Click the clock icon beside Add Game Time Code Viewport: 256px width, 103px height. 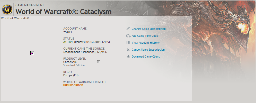[128, 36]
